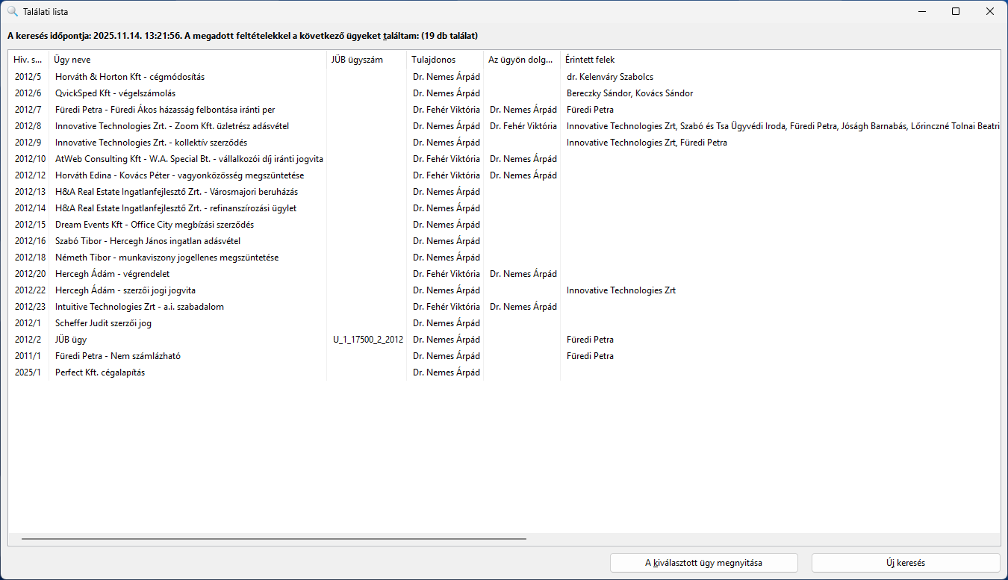
Task: Click the 'Az ügyön dolg...' column header
Action: tap(520, 60)
